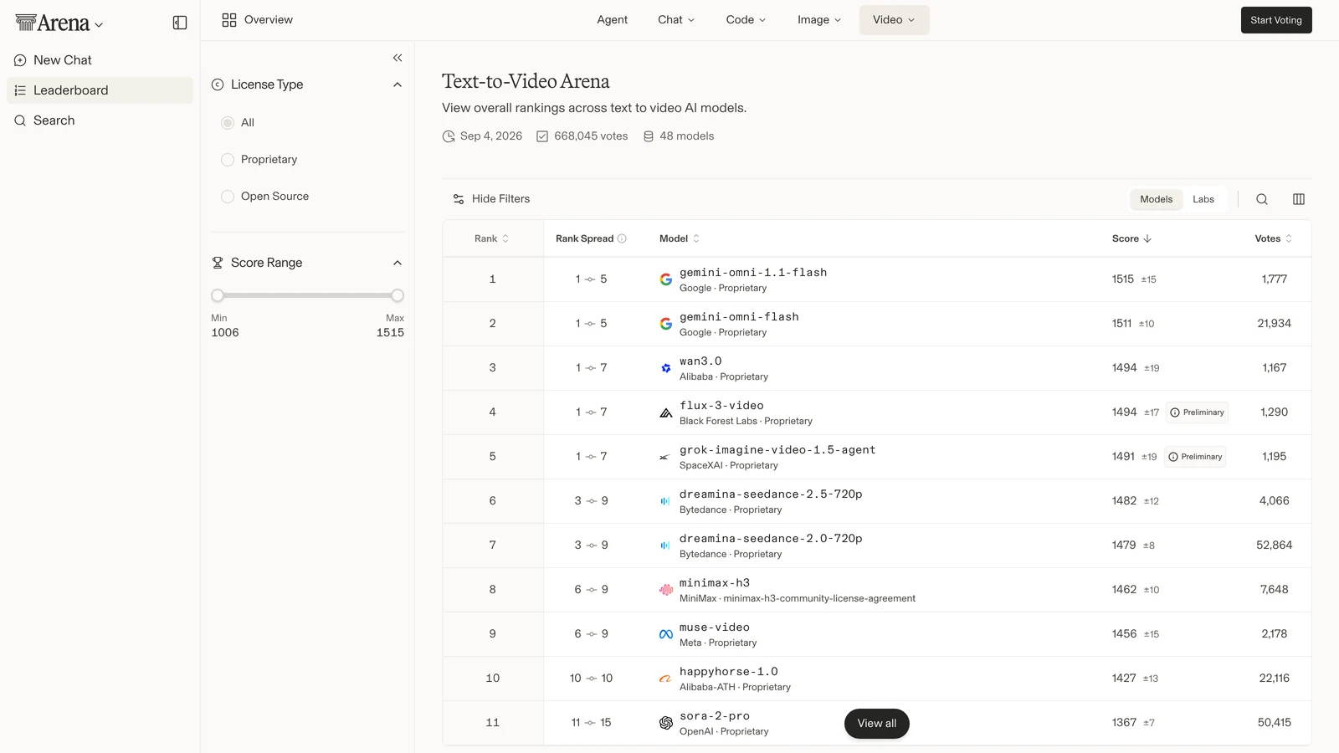Open Search in the sidebar
1339x753 pixels.
100,120
